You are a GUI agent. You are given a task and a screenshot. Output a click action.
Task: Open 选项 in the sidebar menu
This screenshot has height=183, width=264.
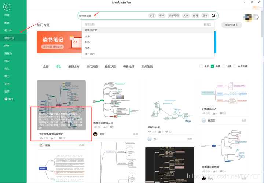pos(7,91)
